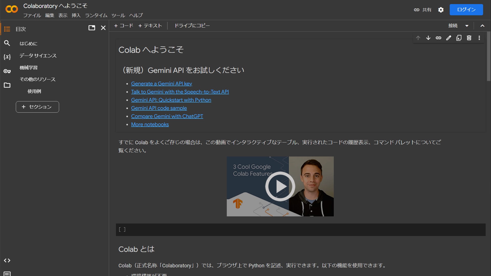
Task: Open the 表示 menu
Action: pos(63,15)
